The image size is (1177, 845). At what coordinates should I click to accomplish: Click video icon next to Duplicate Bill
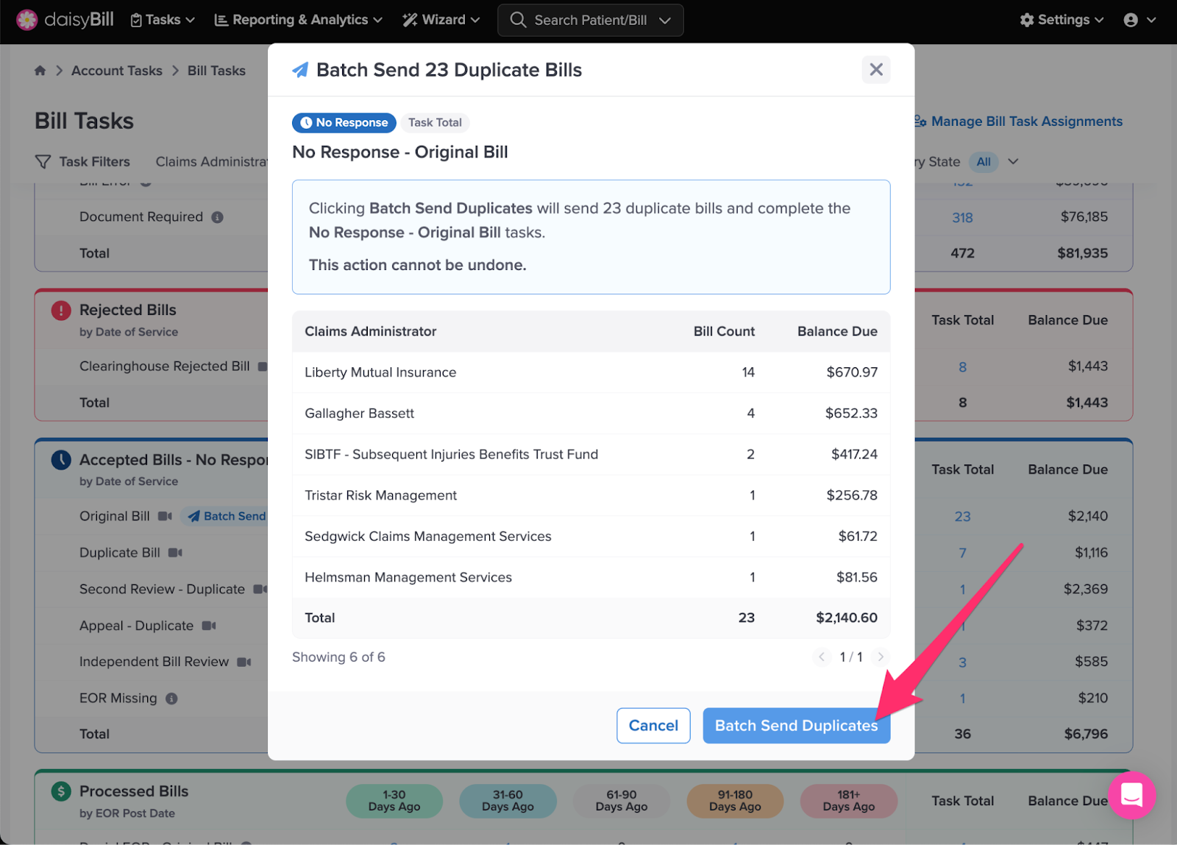pyautogui.click(x=175, y=553)
